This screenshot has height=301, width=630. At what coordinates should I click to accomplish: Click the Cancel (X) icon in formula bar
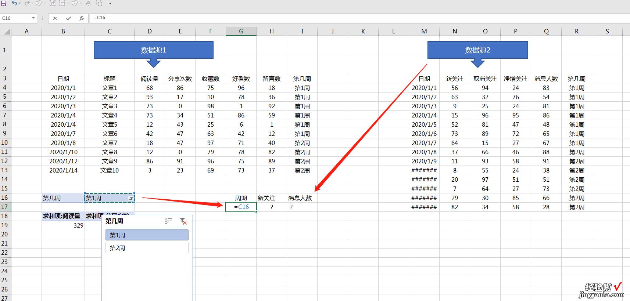pos(55,18)
